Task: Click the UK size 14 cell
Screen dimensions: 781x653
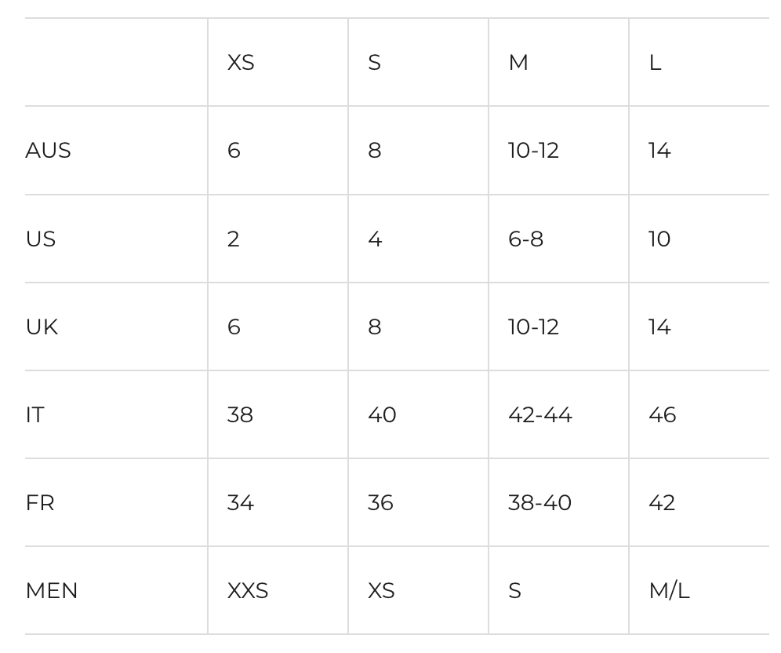Action: coord(659,326)
